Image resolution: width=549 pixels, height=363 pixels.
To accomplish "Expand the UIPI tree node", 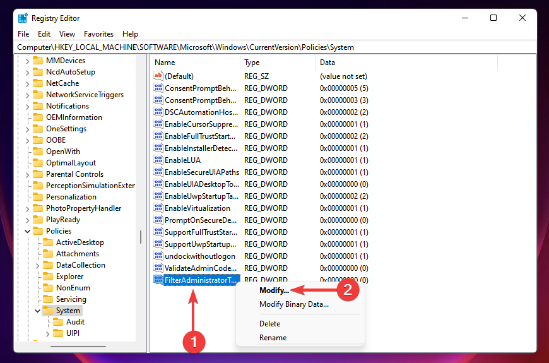I will pyautogui.click(x=47, y=333).
